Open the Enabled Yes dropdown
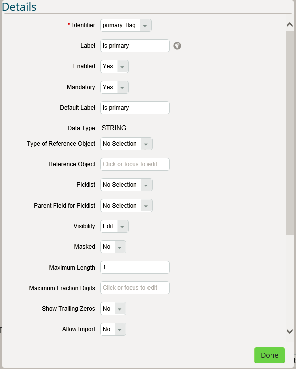The image size is (296, 369). click(114, 66)
